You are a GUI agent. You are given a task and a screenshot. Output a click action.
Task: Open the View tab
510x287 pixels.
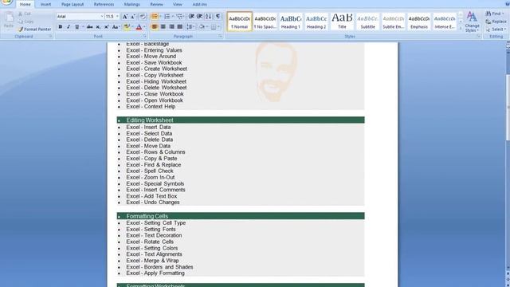pyautogui.click(x=177, y=5)
